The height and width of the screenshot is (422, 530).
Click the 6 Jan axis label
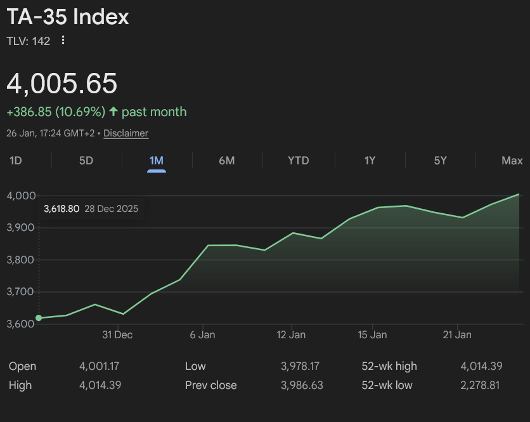click(x=202, y=335)
